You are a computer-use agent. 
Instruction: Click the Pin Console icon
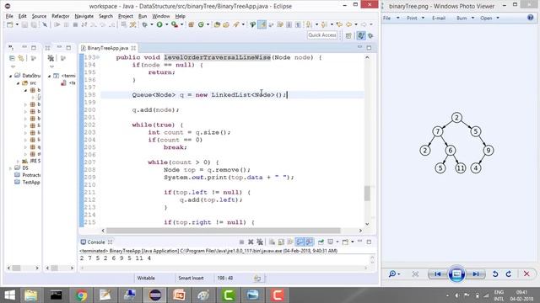[x=321, y=242]
